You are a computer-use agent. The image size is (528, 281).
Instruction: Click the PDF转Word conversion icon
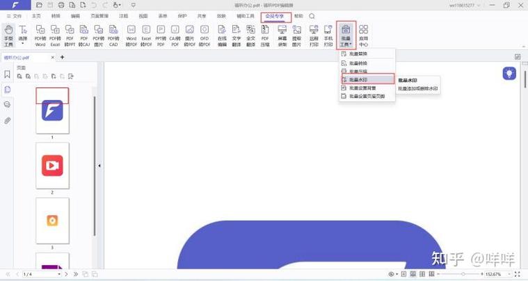(40, 35)
